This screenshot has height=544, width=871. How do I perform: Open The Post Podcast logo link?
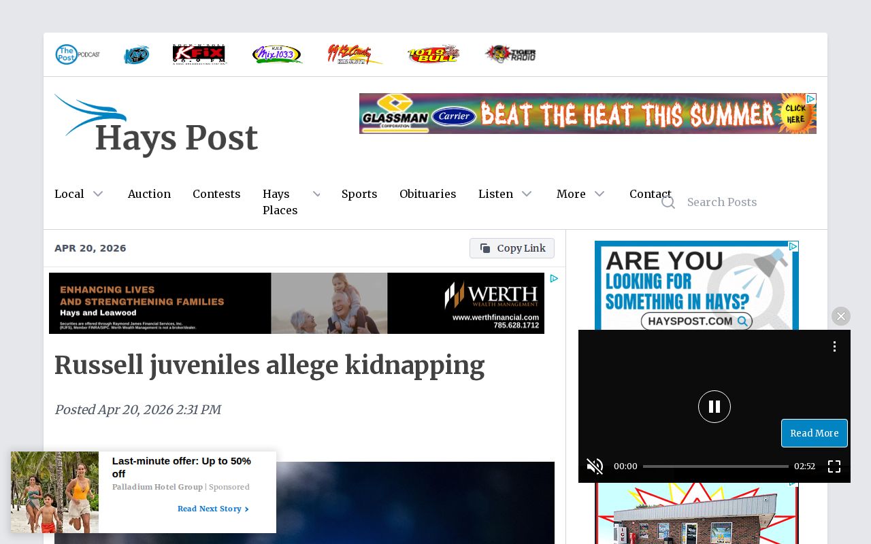pyautogui.click(x=78, y=54)
